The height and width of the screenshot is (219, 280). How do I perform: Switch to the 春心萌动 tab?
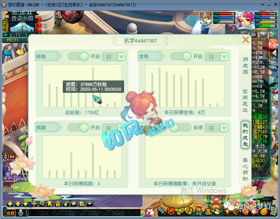coord(246,169)
